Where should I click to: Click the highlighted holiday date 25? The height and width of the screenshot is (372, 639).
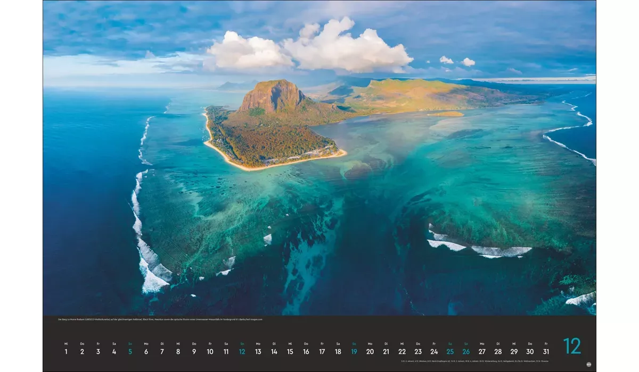click(x=450, y=351)
